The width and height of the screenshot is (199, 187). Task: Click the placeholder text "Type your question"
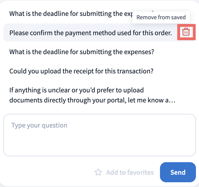pos(39,125)
